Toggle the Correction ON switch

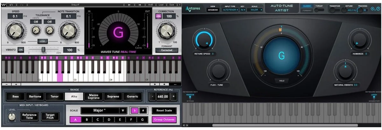(x=159, y=16)
